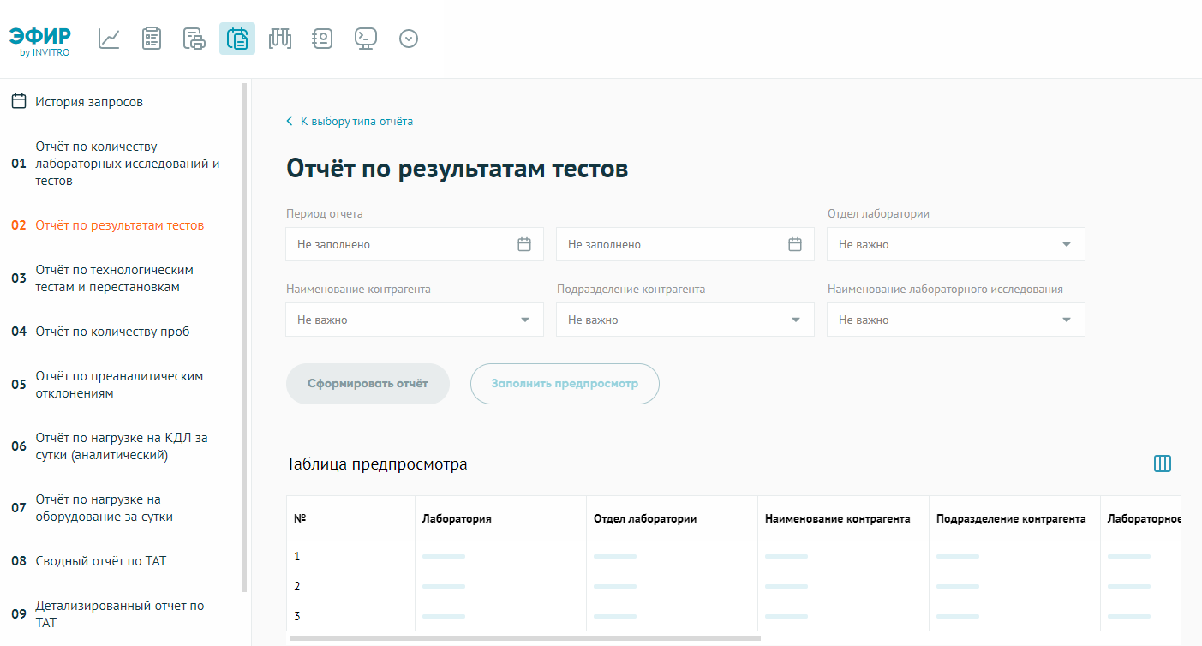
Task: Open the test tubes icon
Action: (280, 39)
